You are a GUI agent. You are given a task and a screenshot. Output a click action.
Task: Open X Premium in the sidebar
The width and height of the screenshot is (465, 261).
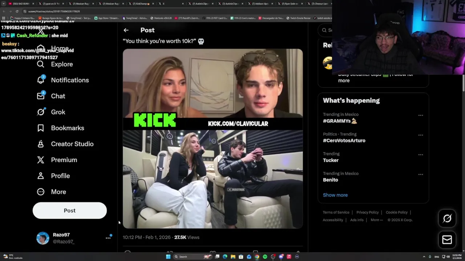(57, 160)
